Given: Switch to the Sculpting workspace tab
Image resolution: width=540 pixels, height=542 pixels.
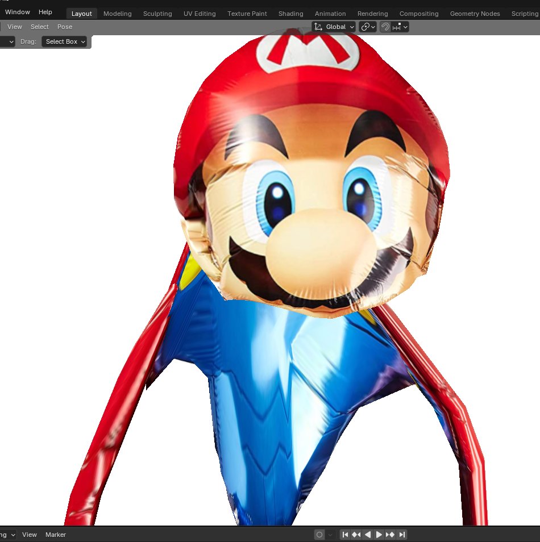Looking at the screenshot, I should (157, 14).
